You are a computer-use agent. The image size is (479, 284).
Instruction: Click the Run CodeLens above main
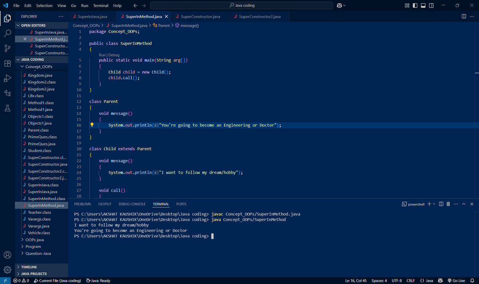point(102,55)
